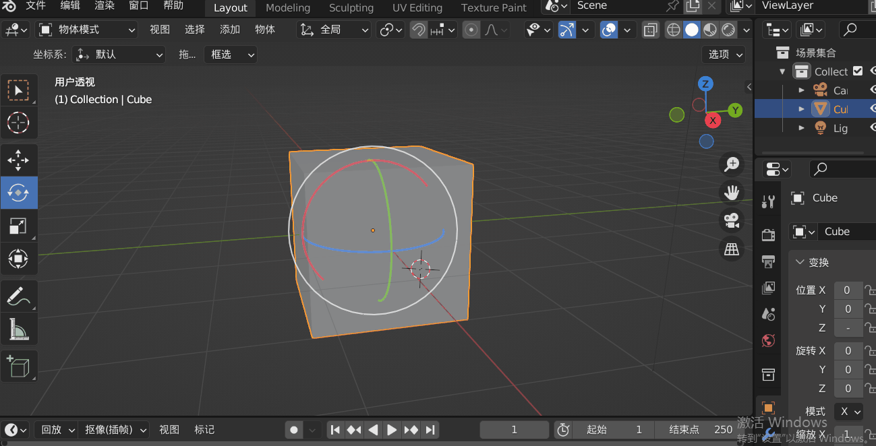Select the Move tool

coord(18,160)
